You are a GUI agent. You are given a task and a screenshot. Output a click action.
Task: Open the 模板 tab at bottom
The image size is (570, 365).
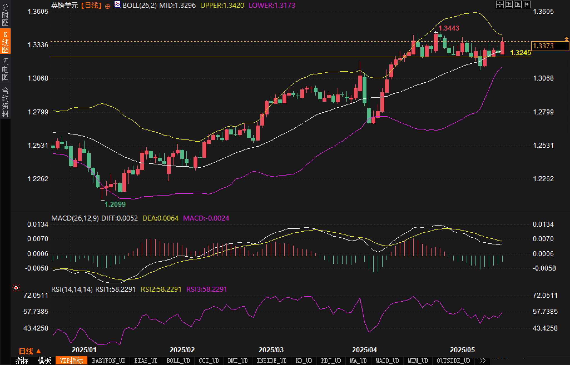[x=44, y=361]
